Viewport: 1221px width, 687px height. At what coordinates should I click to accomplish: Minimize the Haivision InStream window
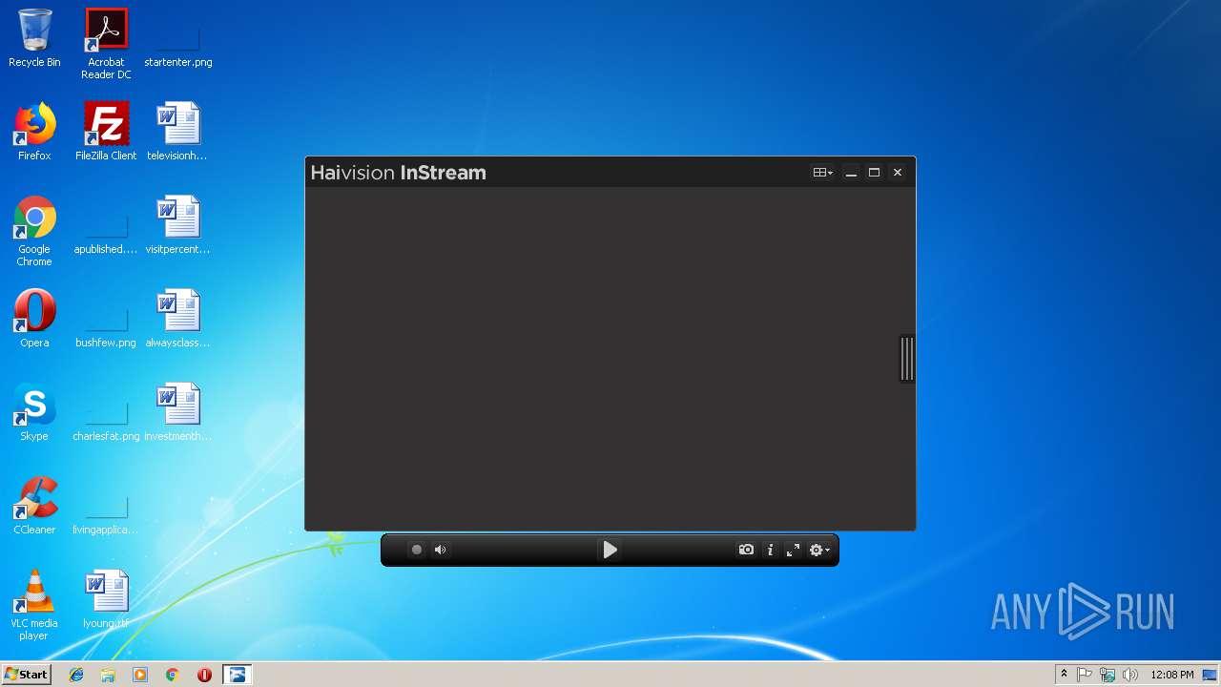point(851,173)
